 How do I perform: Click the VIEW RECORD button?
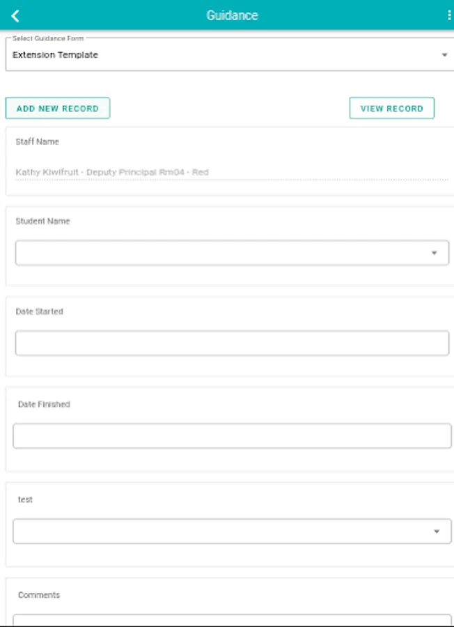pos(391,109)
